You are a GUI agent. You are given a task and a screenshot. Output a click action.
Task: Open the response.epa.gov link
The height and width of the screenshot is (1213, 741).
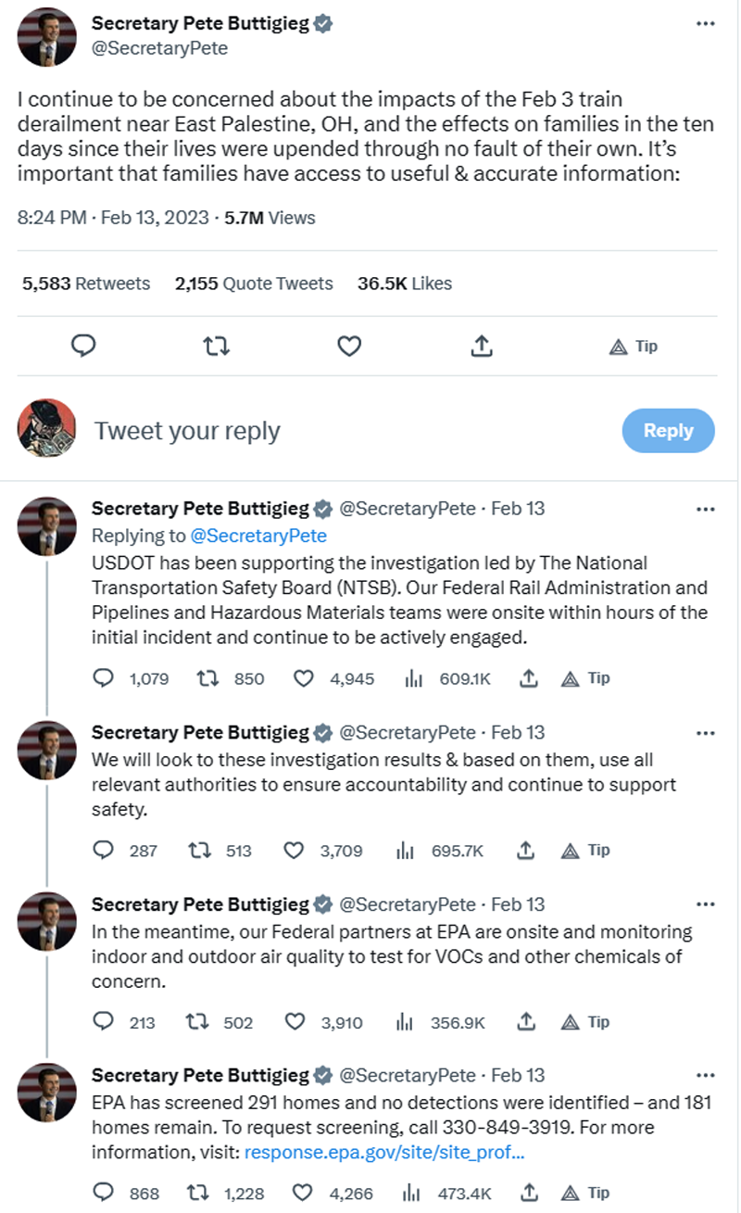(x=383, y=1154)
